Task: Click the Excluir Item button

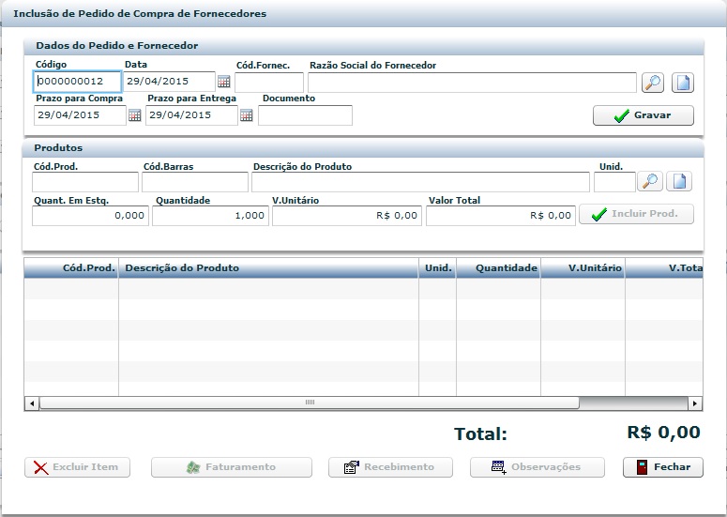Action: point(77,467)
